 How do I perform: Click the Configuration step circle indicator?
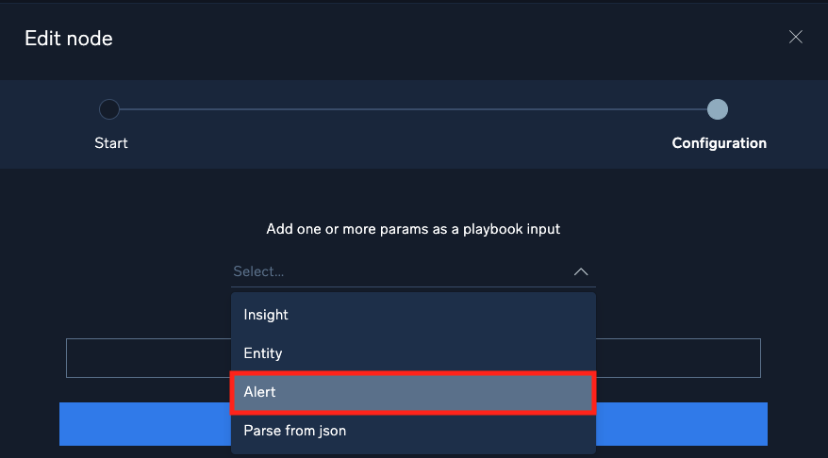(x=718, y=109)
